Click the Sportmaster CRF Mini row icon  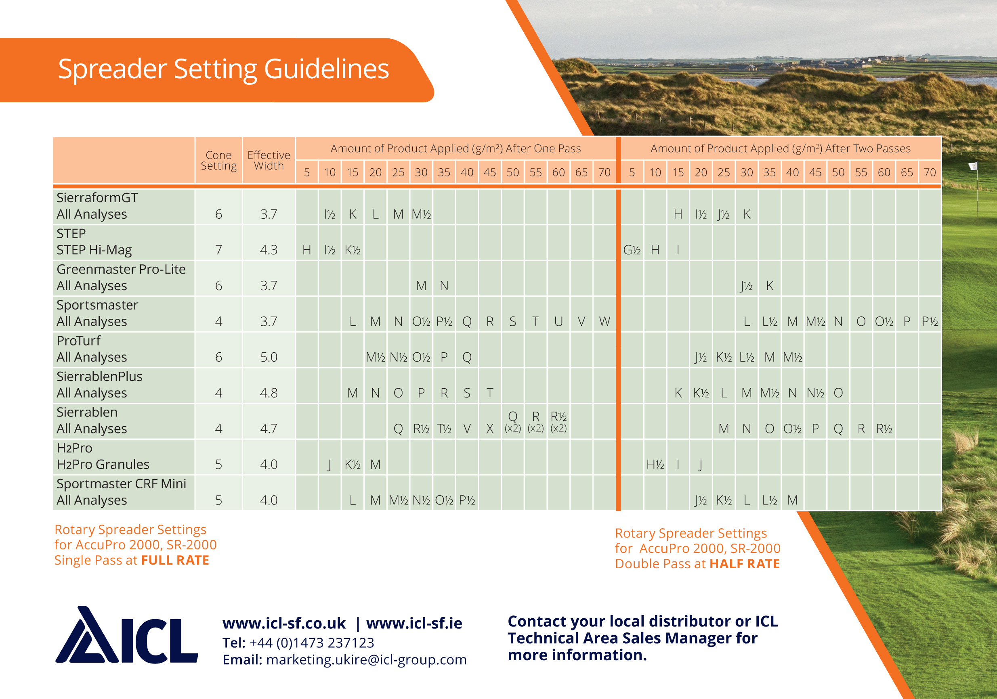(114, 492)
